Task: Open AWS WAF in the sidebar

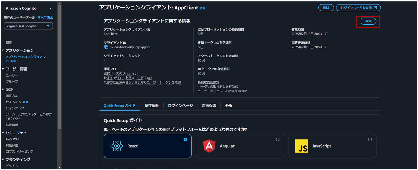Action: pyautogui.click(x=13, y=139)
